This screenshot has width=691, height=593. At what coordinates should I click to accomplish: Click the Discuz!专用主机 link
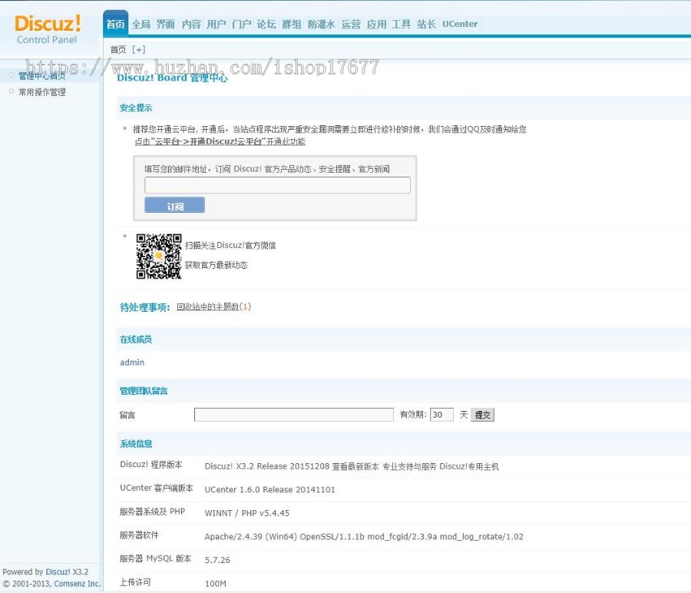coord(469,466)
